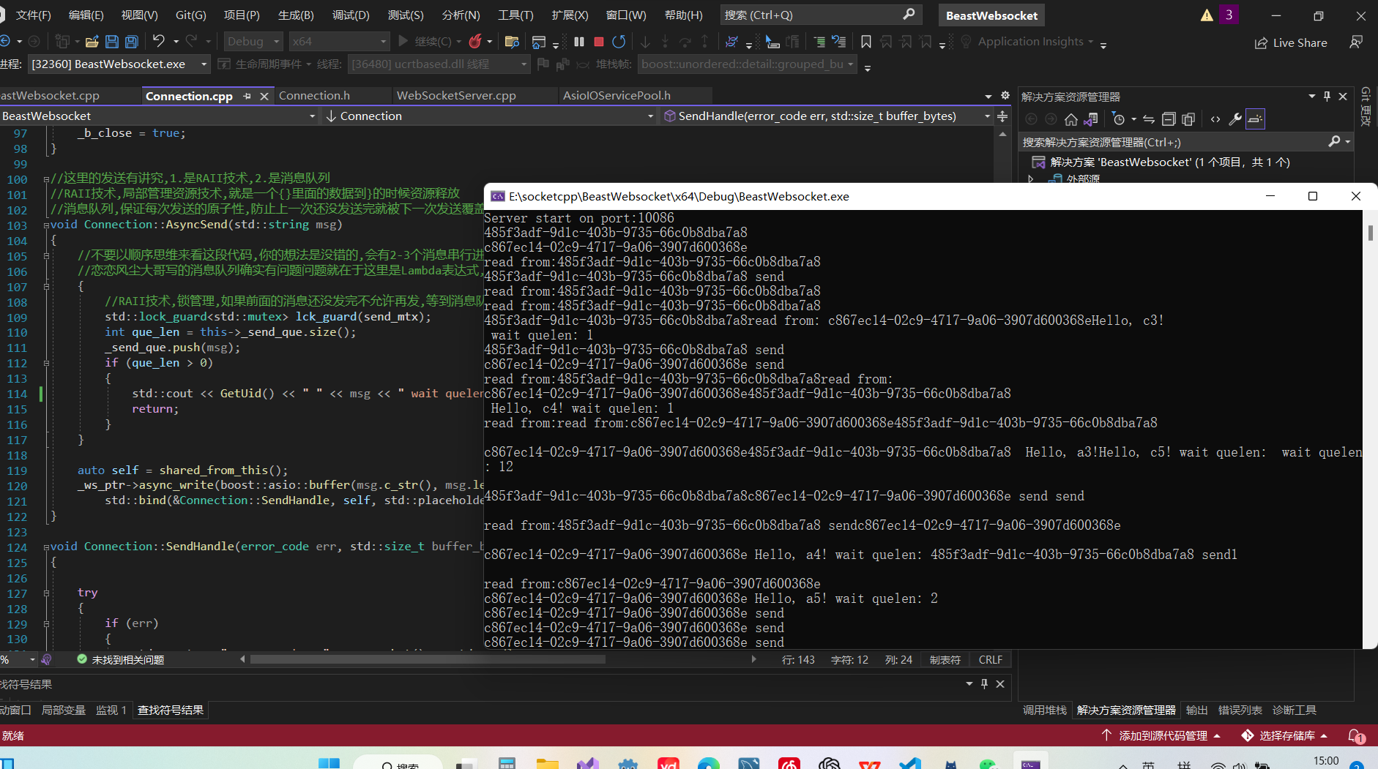This screenshot has height=769, width=1378.
Task: Toggle Show All Files in Solution Explorer
Action: [x=1188, y=119]
